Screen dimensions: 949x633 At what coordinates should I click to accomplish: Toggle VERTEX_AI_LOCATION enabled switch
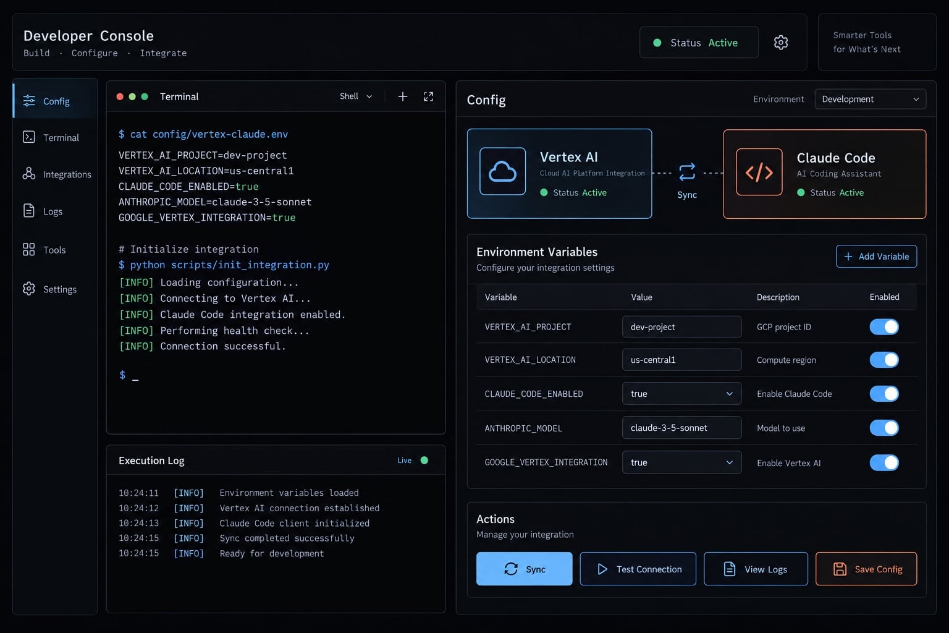[884, 359]
